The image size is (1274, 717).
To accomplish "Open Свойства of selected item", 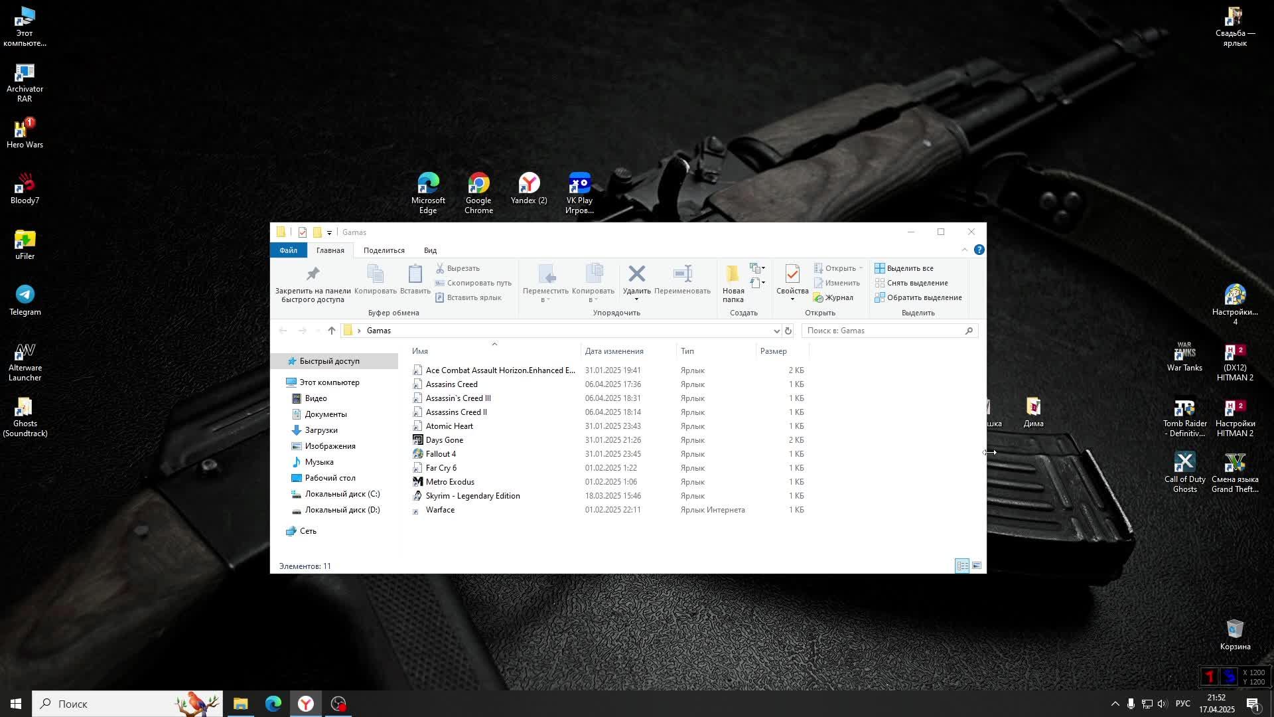I will pyautogui.click(x=792, y=283).
